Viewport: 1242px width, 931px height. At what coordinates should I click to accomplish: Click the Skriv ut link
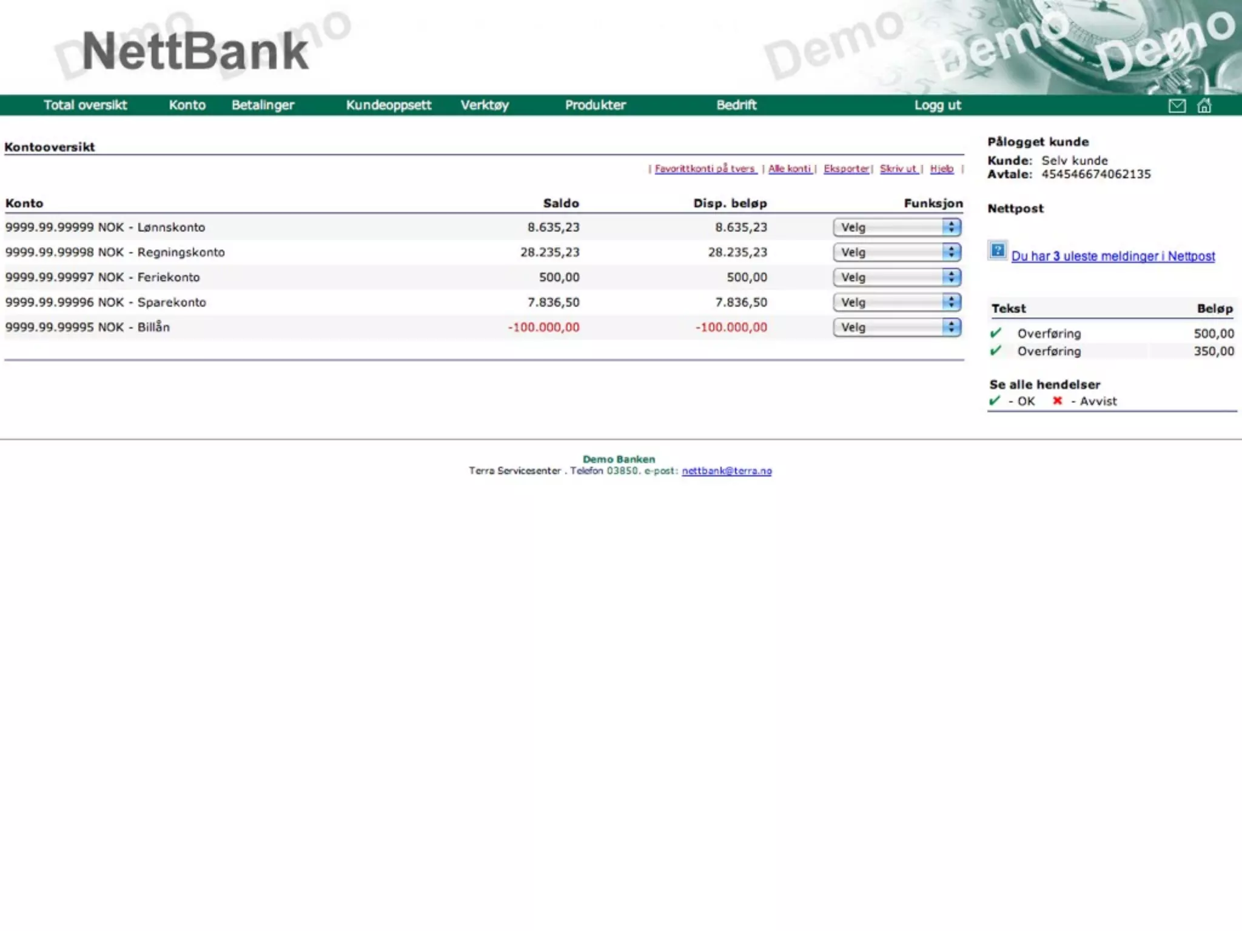[898, 169]
